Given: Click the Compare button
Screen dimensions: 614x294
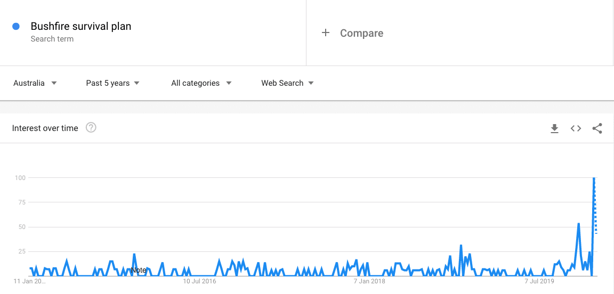Looking at the screenshot, I should (361, 33).
